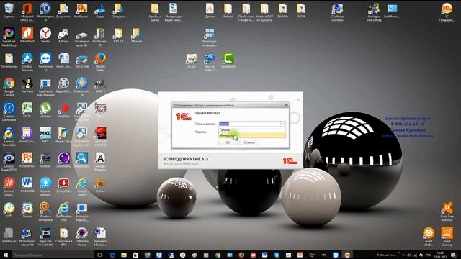
Task: Open the EXCEL desktop shortcut
Action: point(27,110)
